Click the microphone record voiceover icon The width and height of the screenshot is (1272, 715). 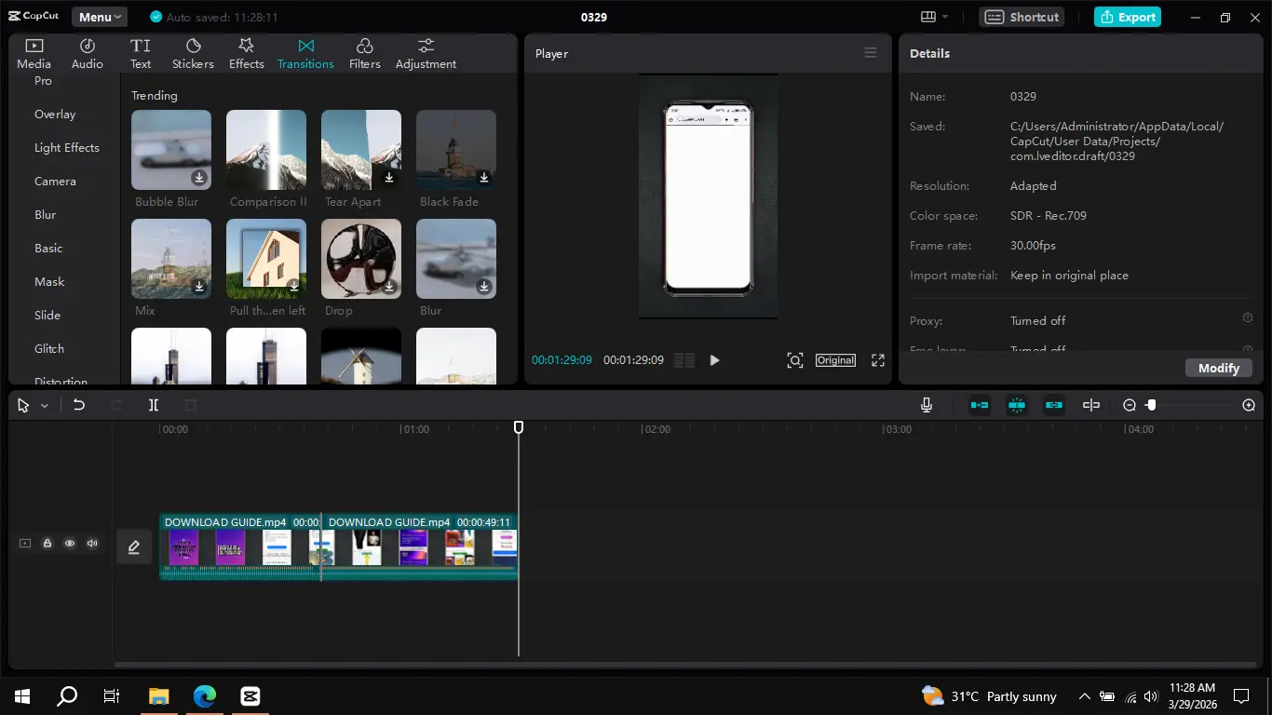(x=927, y=405)
